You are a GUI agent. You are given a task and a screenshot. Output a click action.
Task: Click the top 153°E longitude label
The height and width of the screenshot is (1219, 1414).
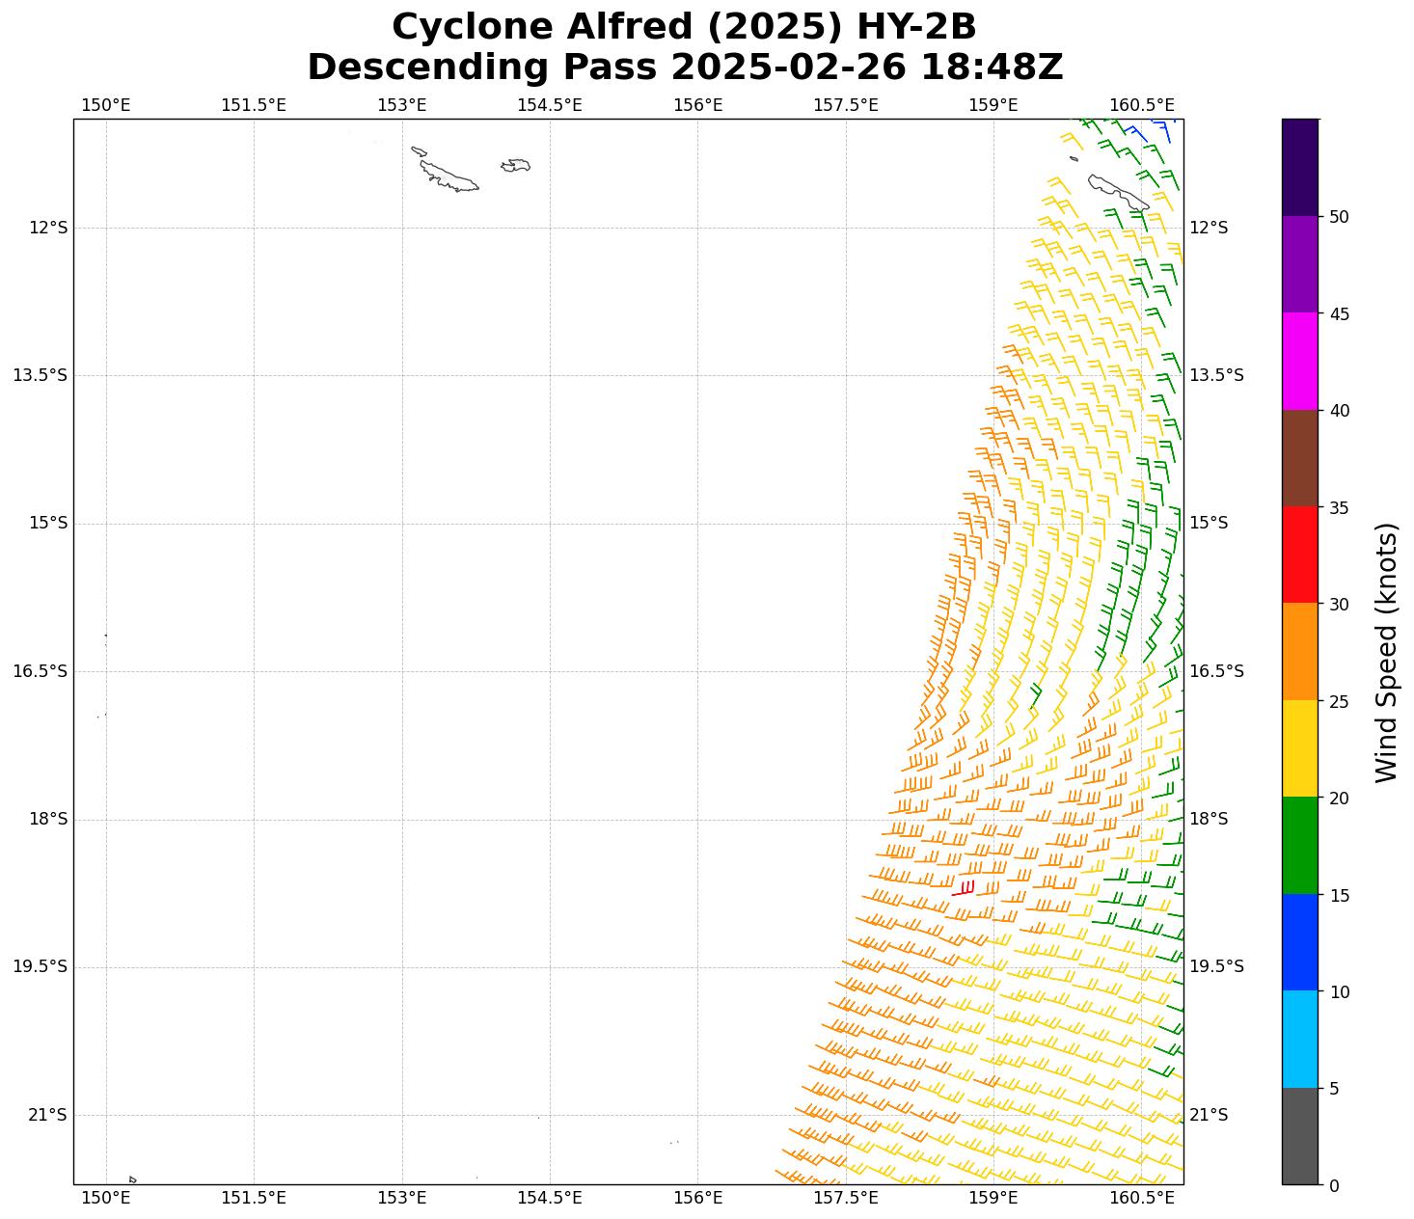coord(401,104)
